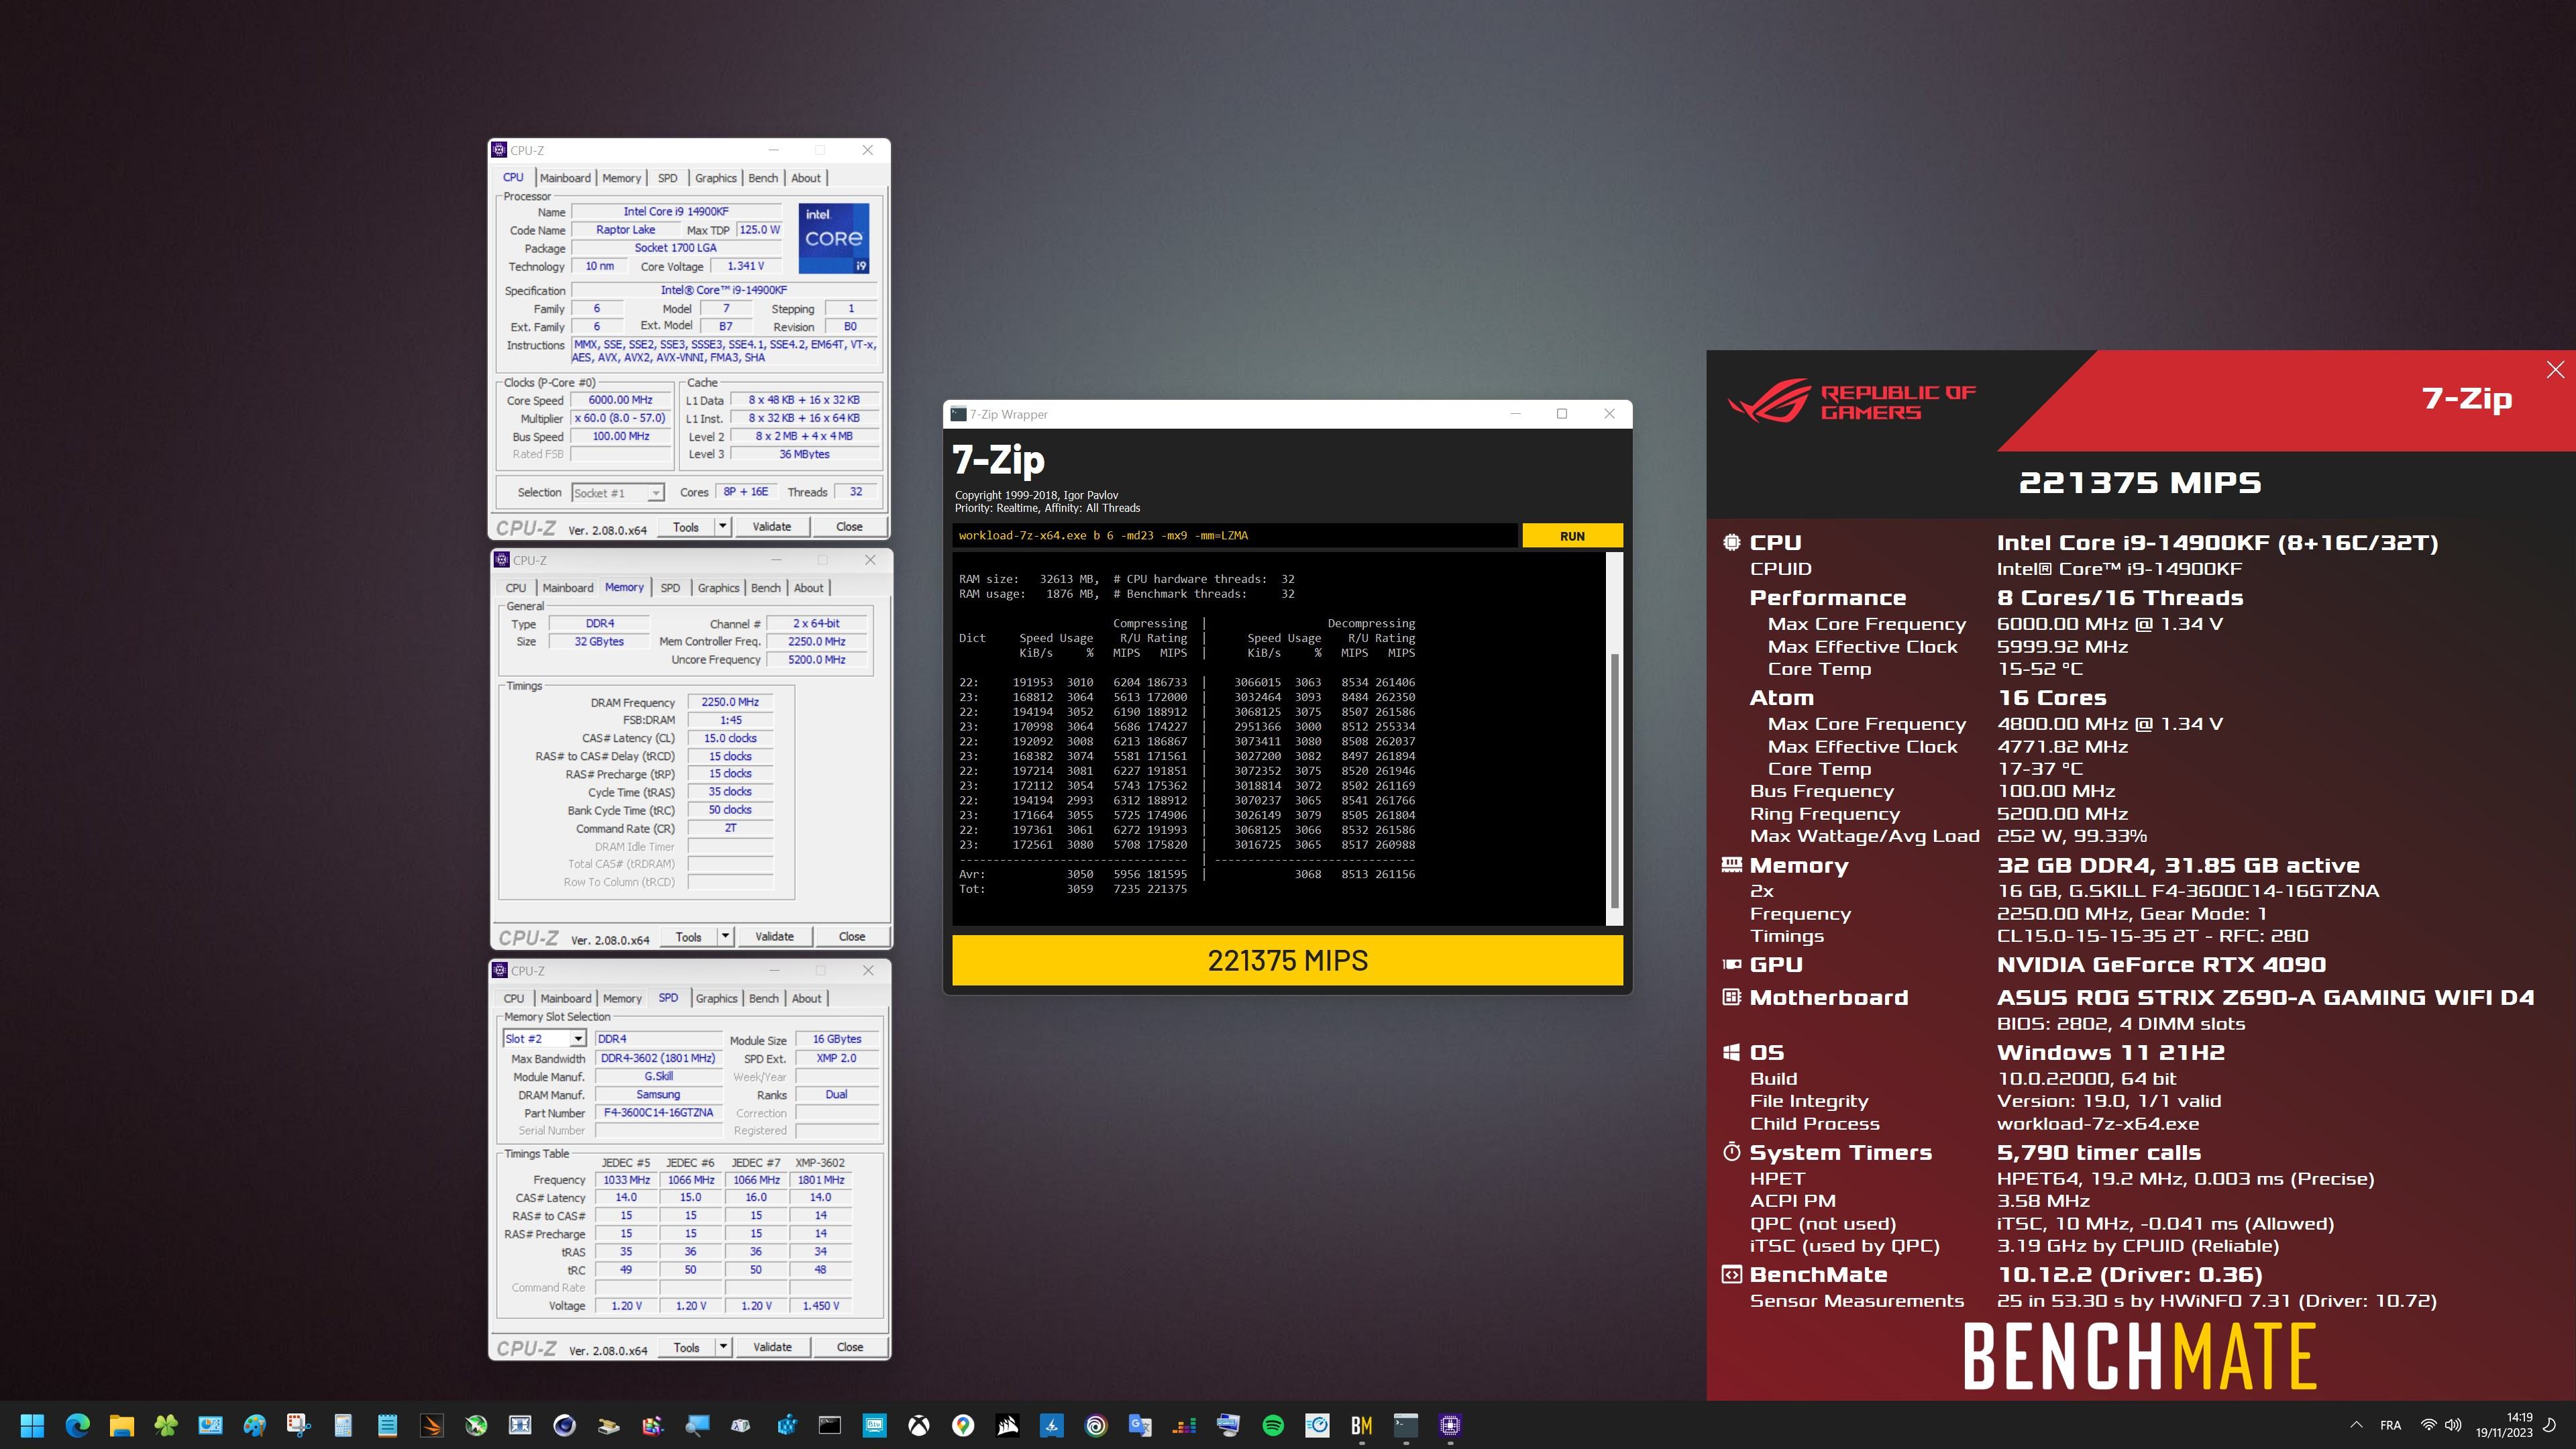2576x1449 pixels.
Task: Open the Calculator taskbar icon
Action: tap(343, 1425)
